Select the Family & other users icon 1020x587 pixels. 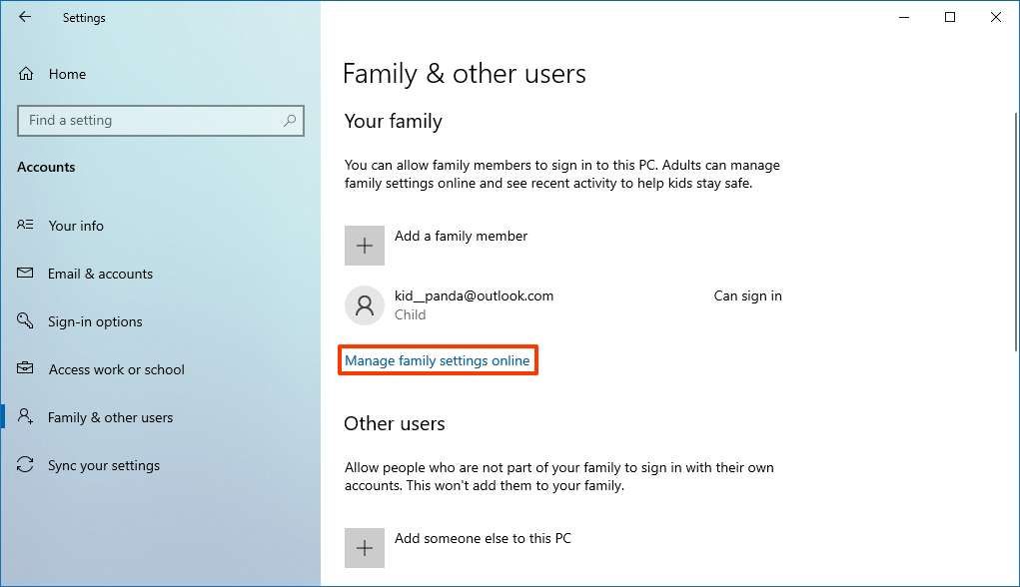[25, 417]
